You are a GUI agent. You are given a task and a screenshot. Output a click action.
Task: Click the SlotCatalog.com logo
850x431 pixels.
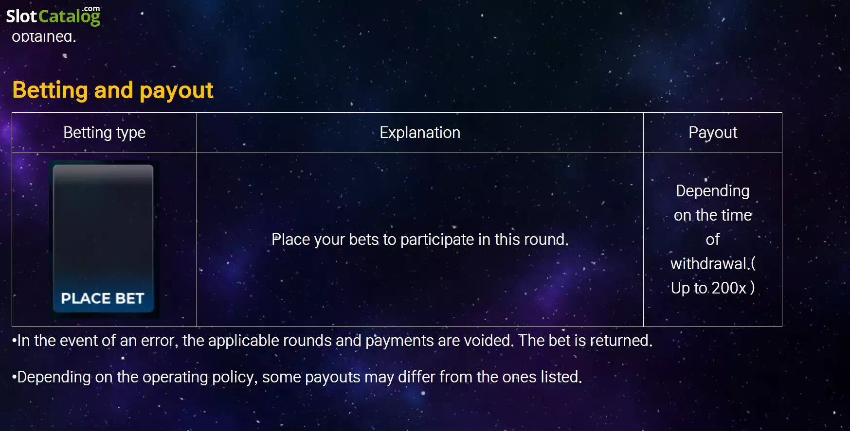click(x=53, y=16)
